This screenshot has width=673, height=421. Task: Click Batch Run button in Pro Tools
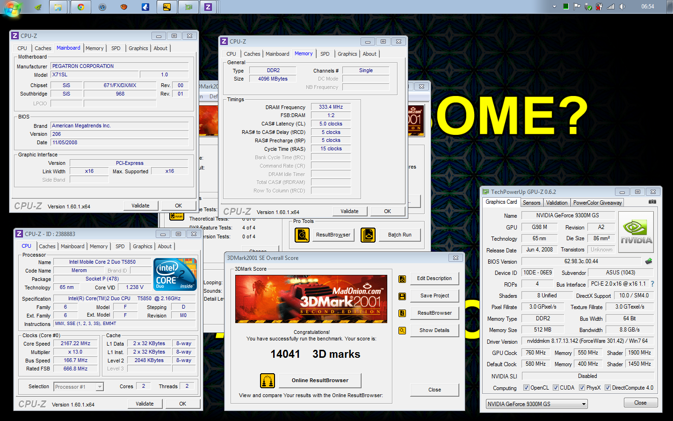[400, 235]
